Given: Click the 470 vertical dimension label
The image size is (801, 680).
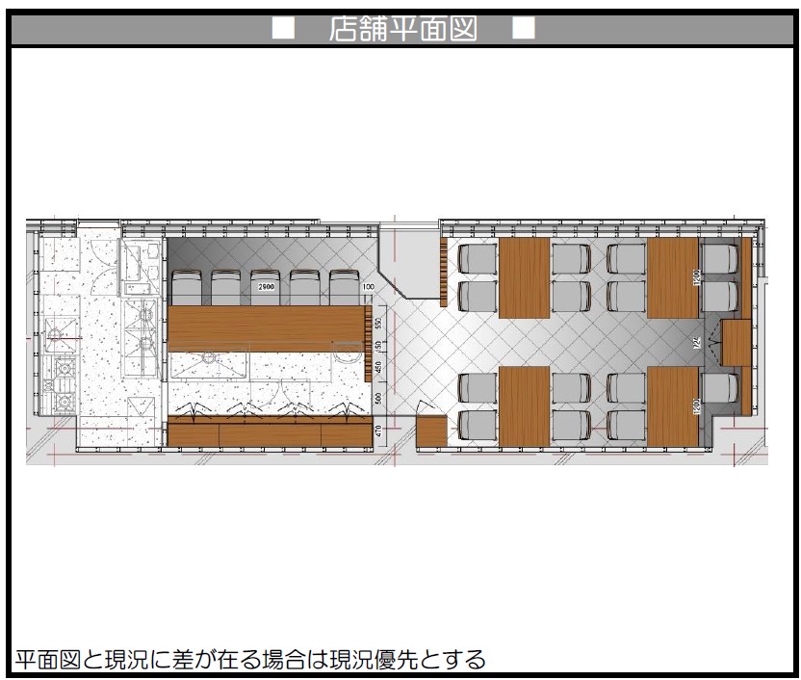Looking at the screenshot, I should point(378,431).
